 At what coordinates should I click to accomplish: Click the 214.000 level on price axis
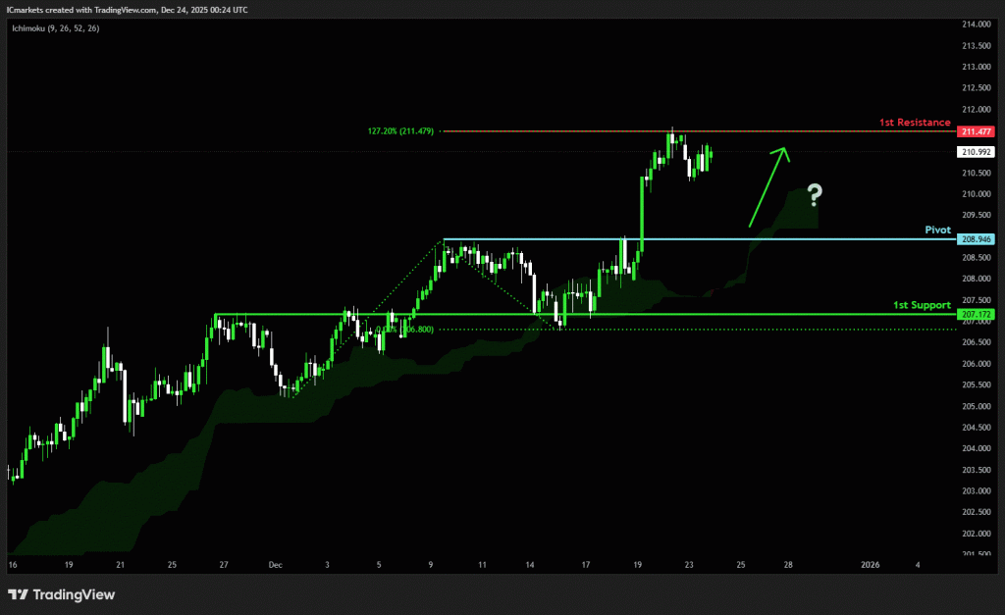click(x=976, y=25)
